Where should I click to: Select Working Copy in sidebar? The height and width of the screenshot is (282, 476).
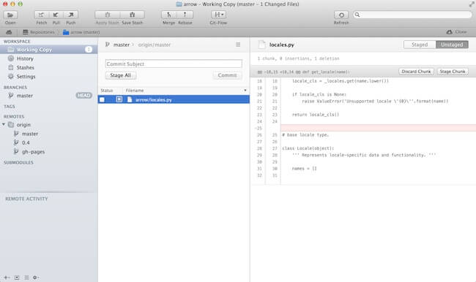click(x=48, y=50)
